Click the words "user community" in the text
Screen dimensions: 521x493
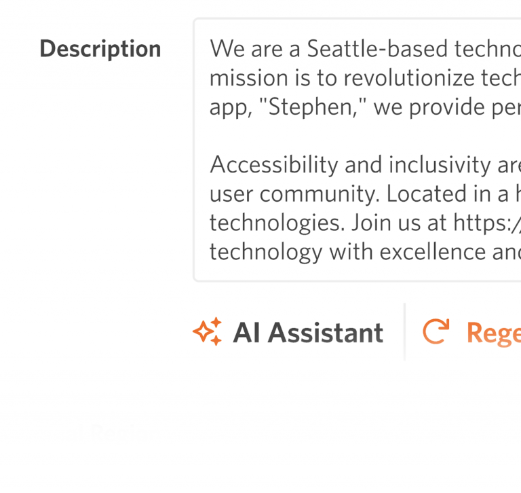295,194
